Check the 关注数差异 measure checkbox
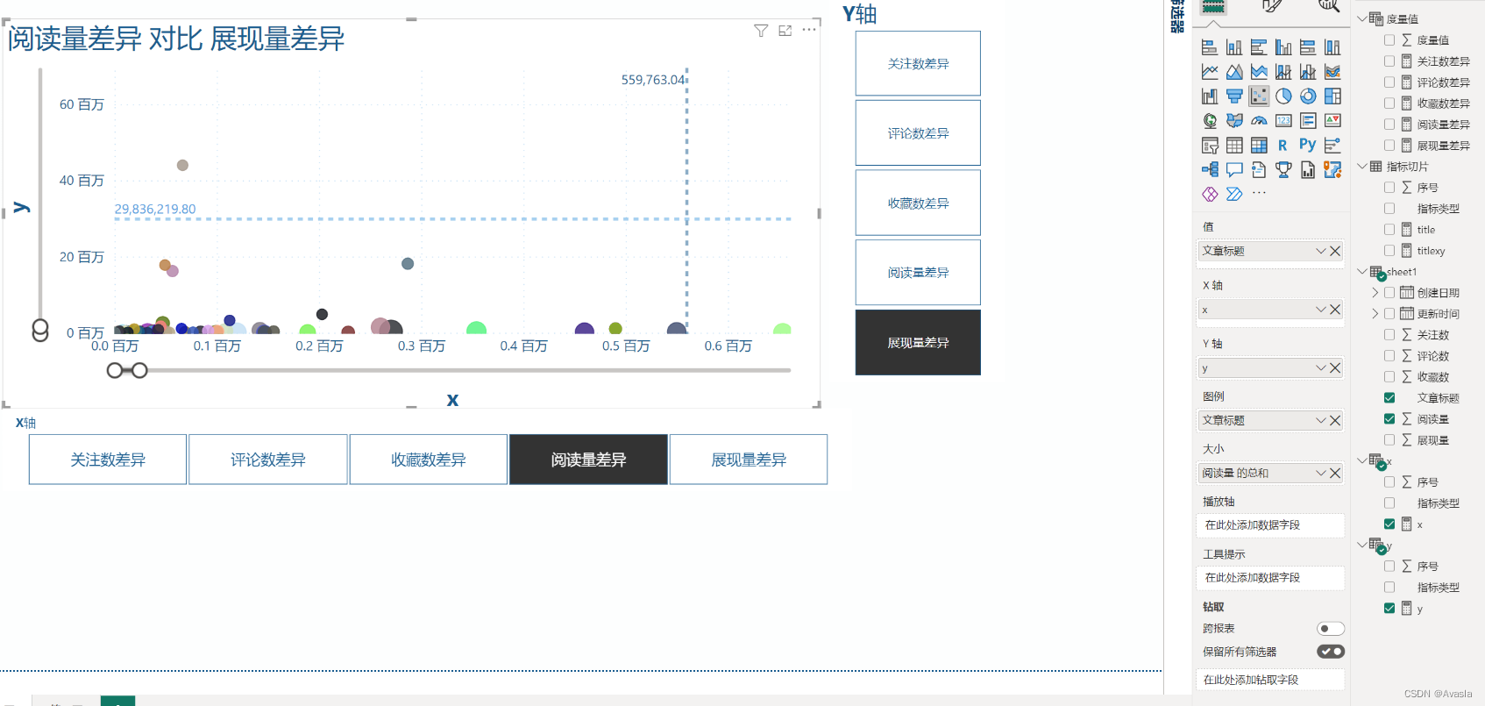 click(1389, 61)
